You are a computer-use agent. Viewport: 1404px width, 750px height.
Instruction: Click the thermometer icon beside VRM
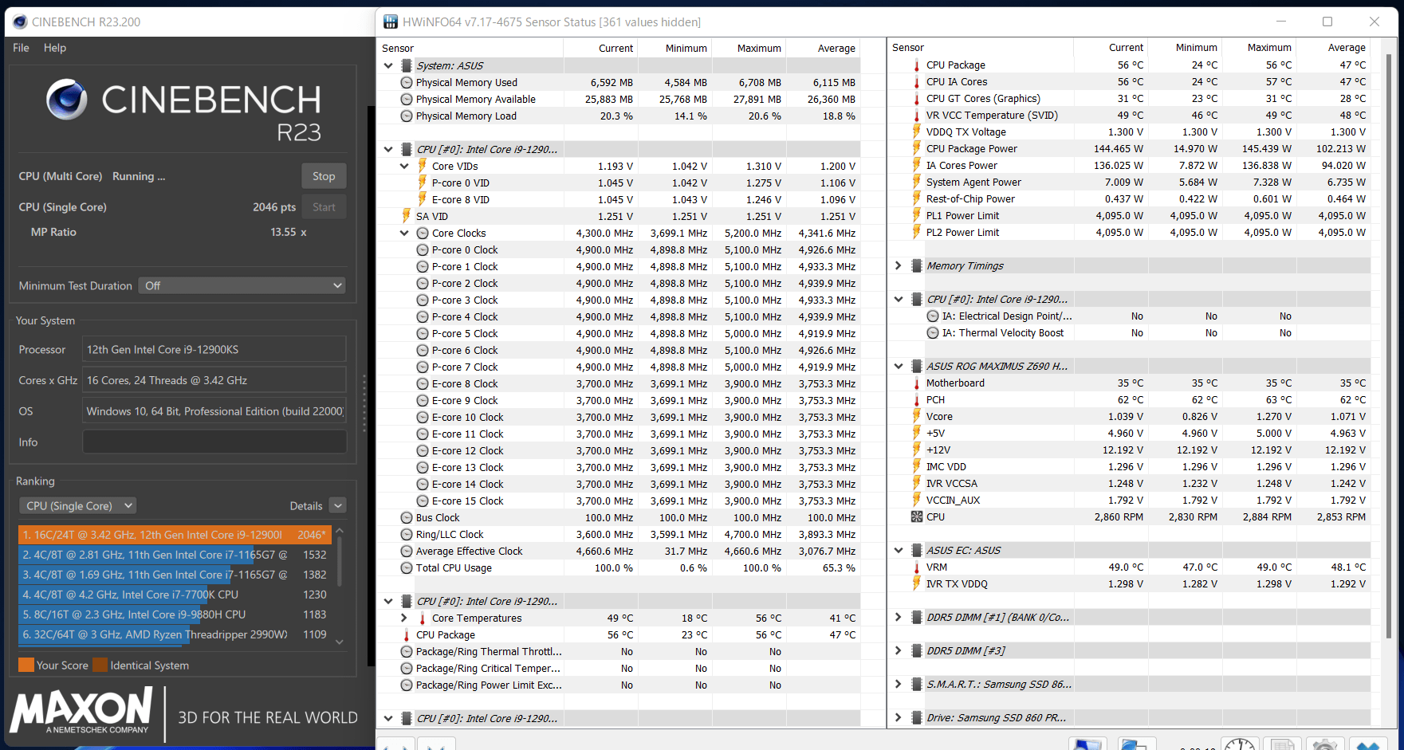pyautogui.click(x=917, y=567)
